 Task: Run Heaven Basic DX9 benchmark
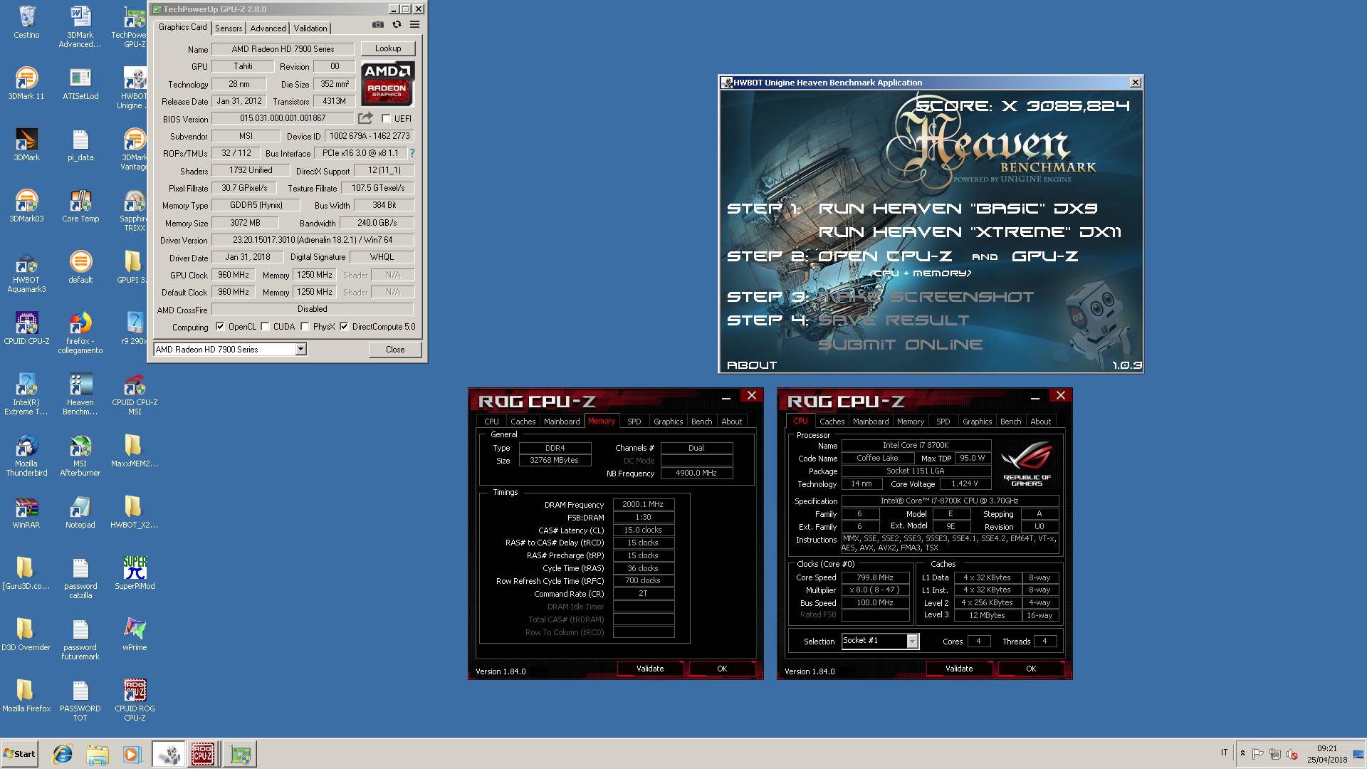pos(958,209)
